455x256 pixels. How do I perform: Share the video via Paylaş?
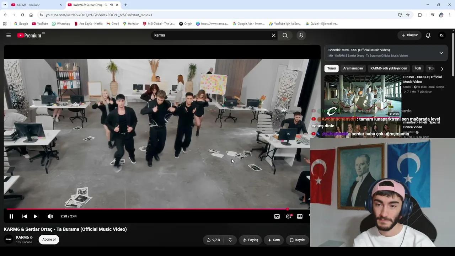tap(250, 240)
